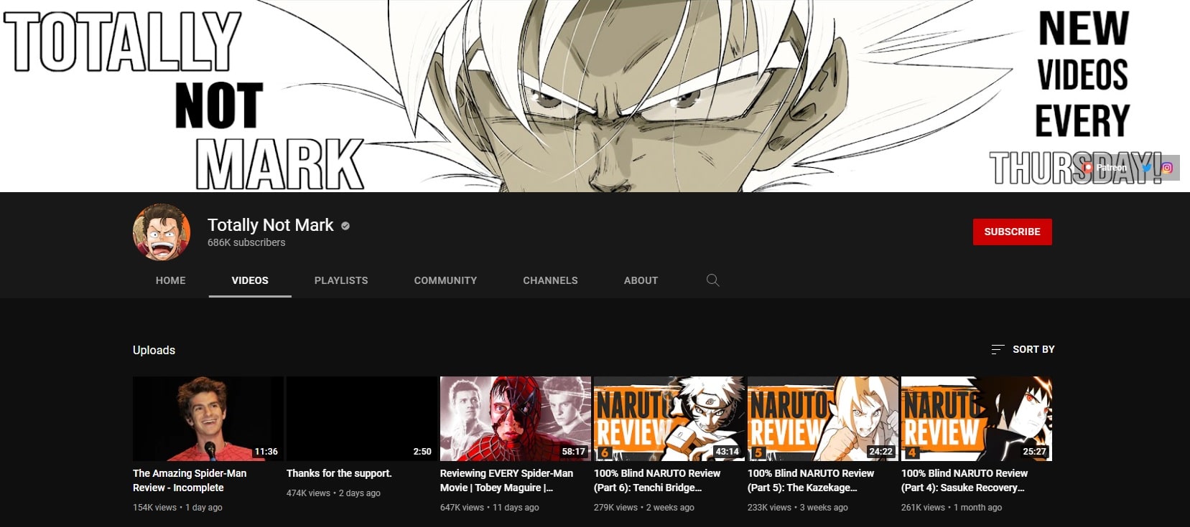Click title The Amazing Spider-Man Review - Incomplete
This screenshot has height=527, width=1190.
click(x=190, y=480)
